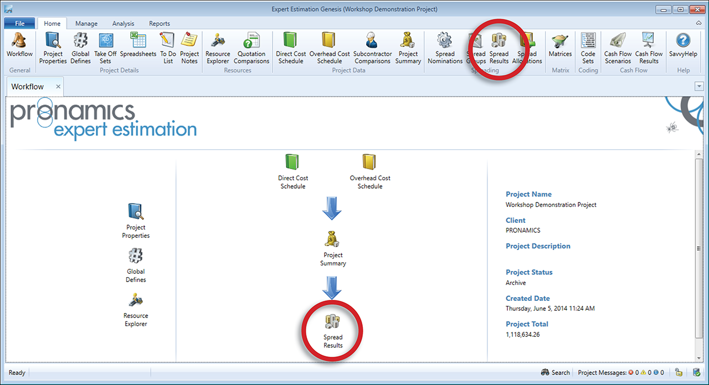Open Global Defines from the ribbon

pos(80,47)
